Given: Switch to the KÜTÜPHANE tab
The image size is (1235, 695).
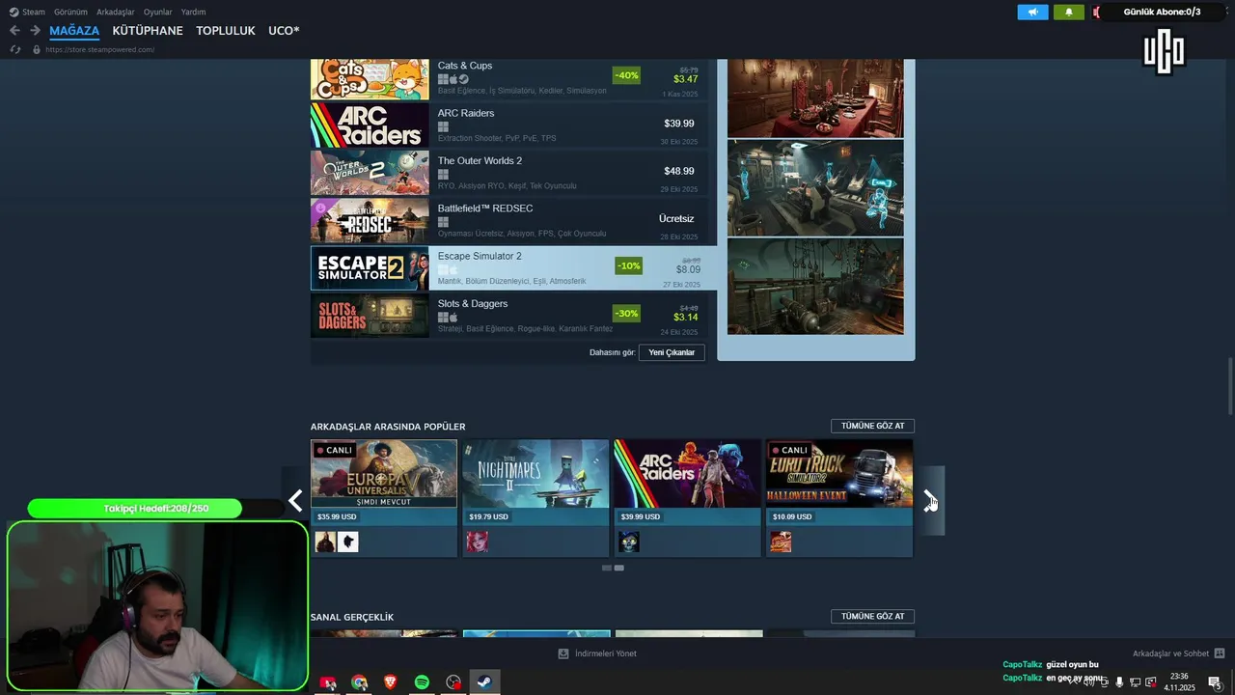Looking at the screenshot, I should (x=148, y=31).
